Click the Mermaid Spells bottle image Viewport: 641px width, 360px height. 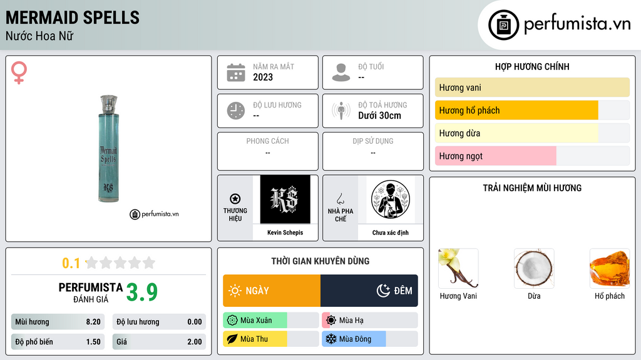pyautogui.click(x=109, y=149)
